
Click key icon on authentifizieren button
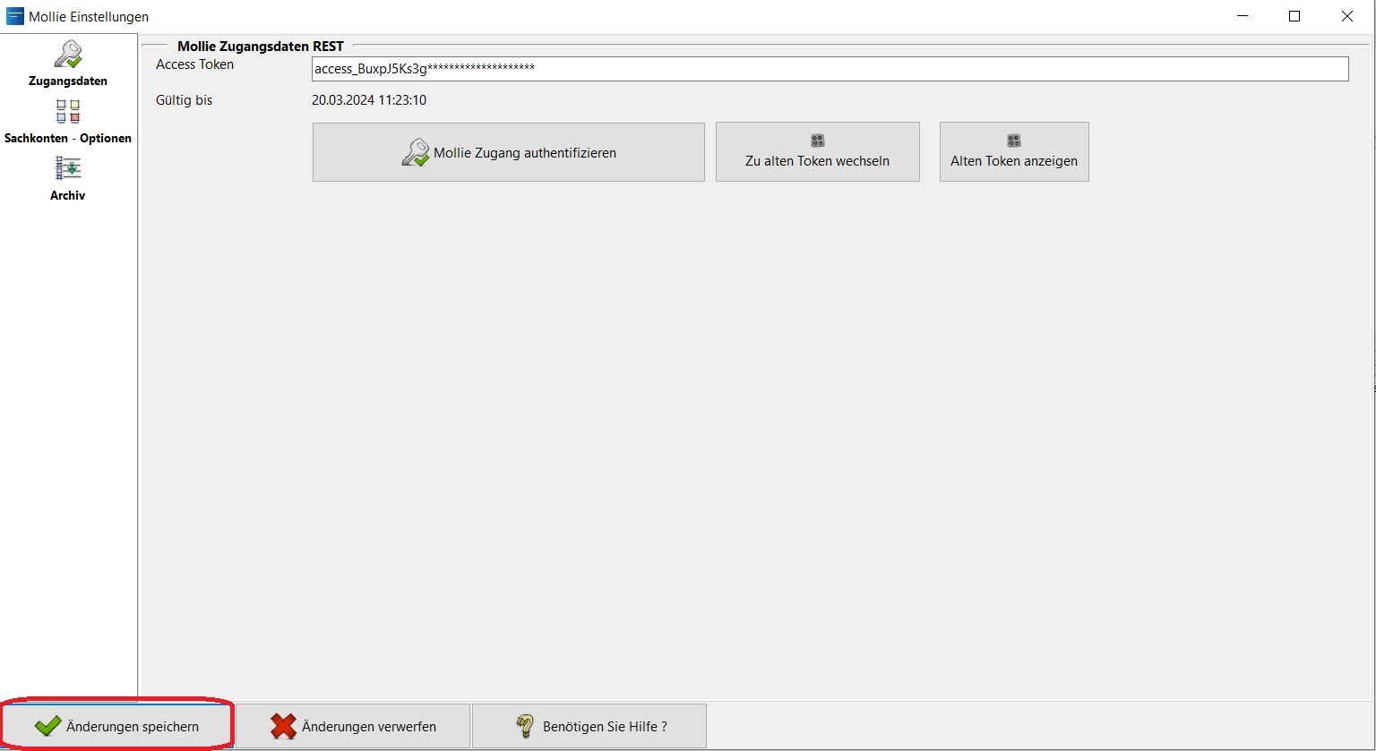point(416,153)
